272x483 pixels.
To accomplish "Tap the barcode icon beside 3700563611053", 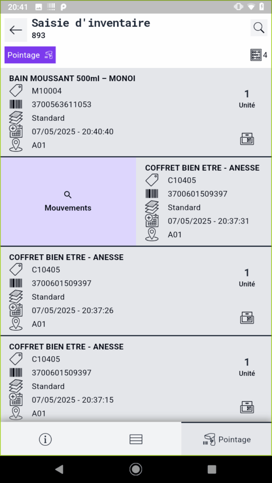I will [x=16, y=104].
